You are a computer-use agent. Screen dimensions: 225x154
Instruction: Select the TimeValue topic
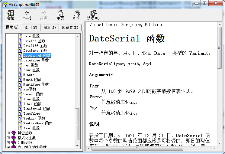point(32,113)
